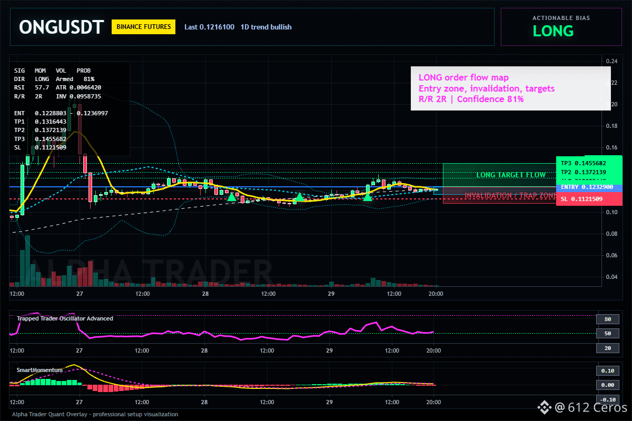Click the 0.16 price axis label
The height and width of the screenshot is (421, 632).
coord(611,148)
